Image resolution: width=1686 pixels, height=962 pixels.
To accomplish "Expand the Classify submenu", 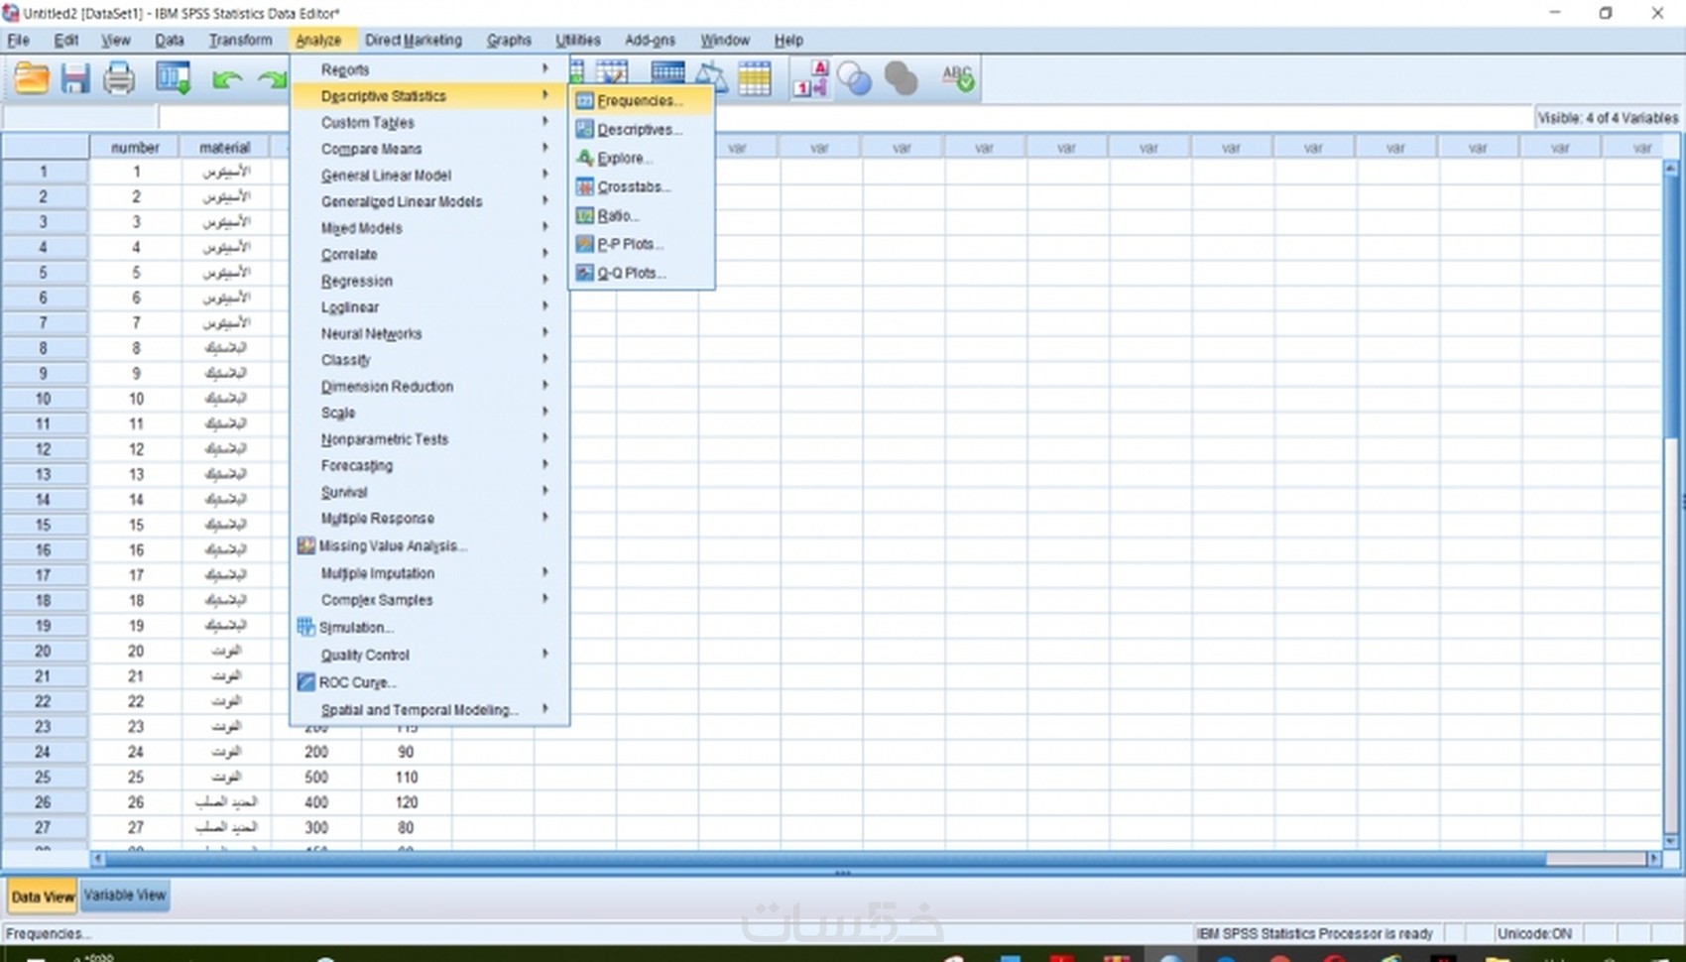I will coord(428,361).
